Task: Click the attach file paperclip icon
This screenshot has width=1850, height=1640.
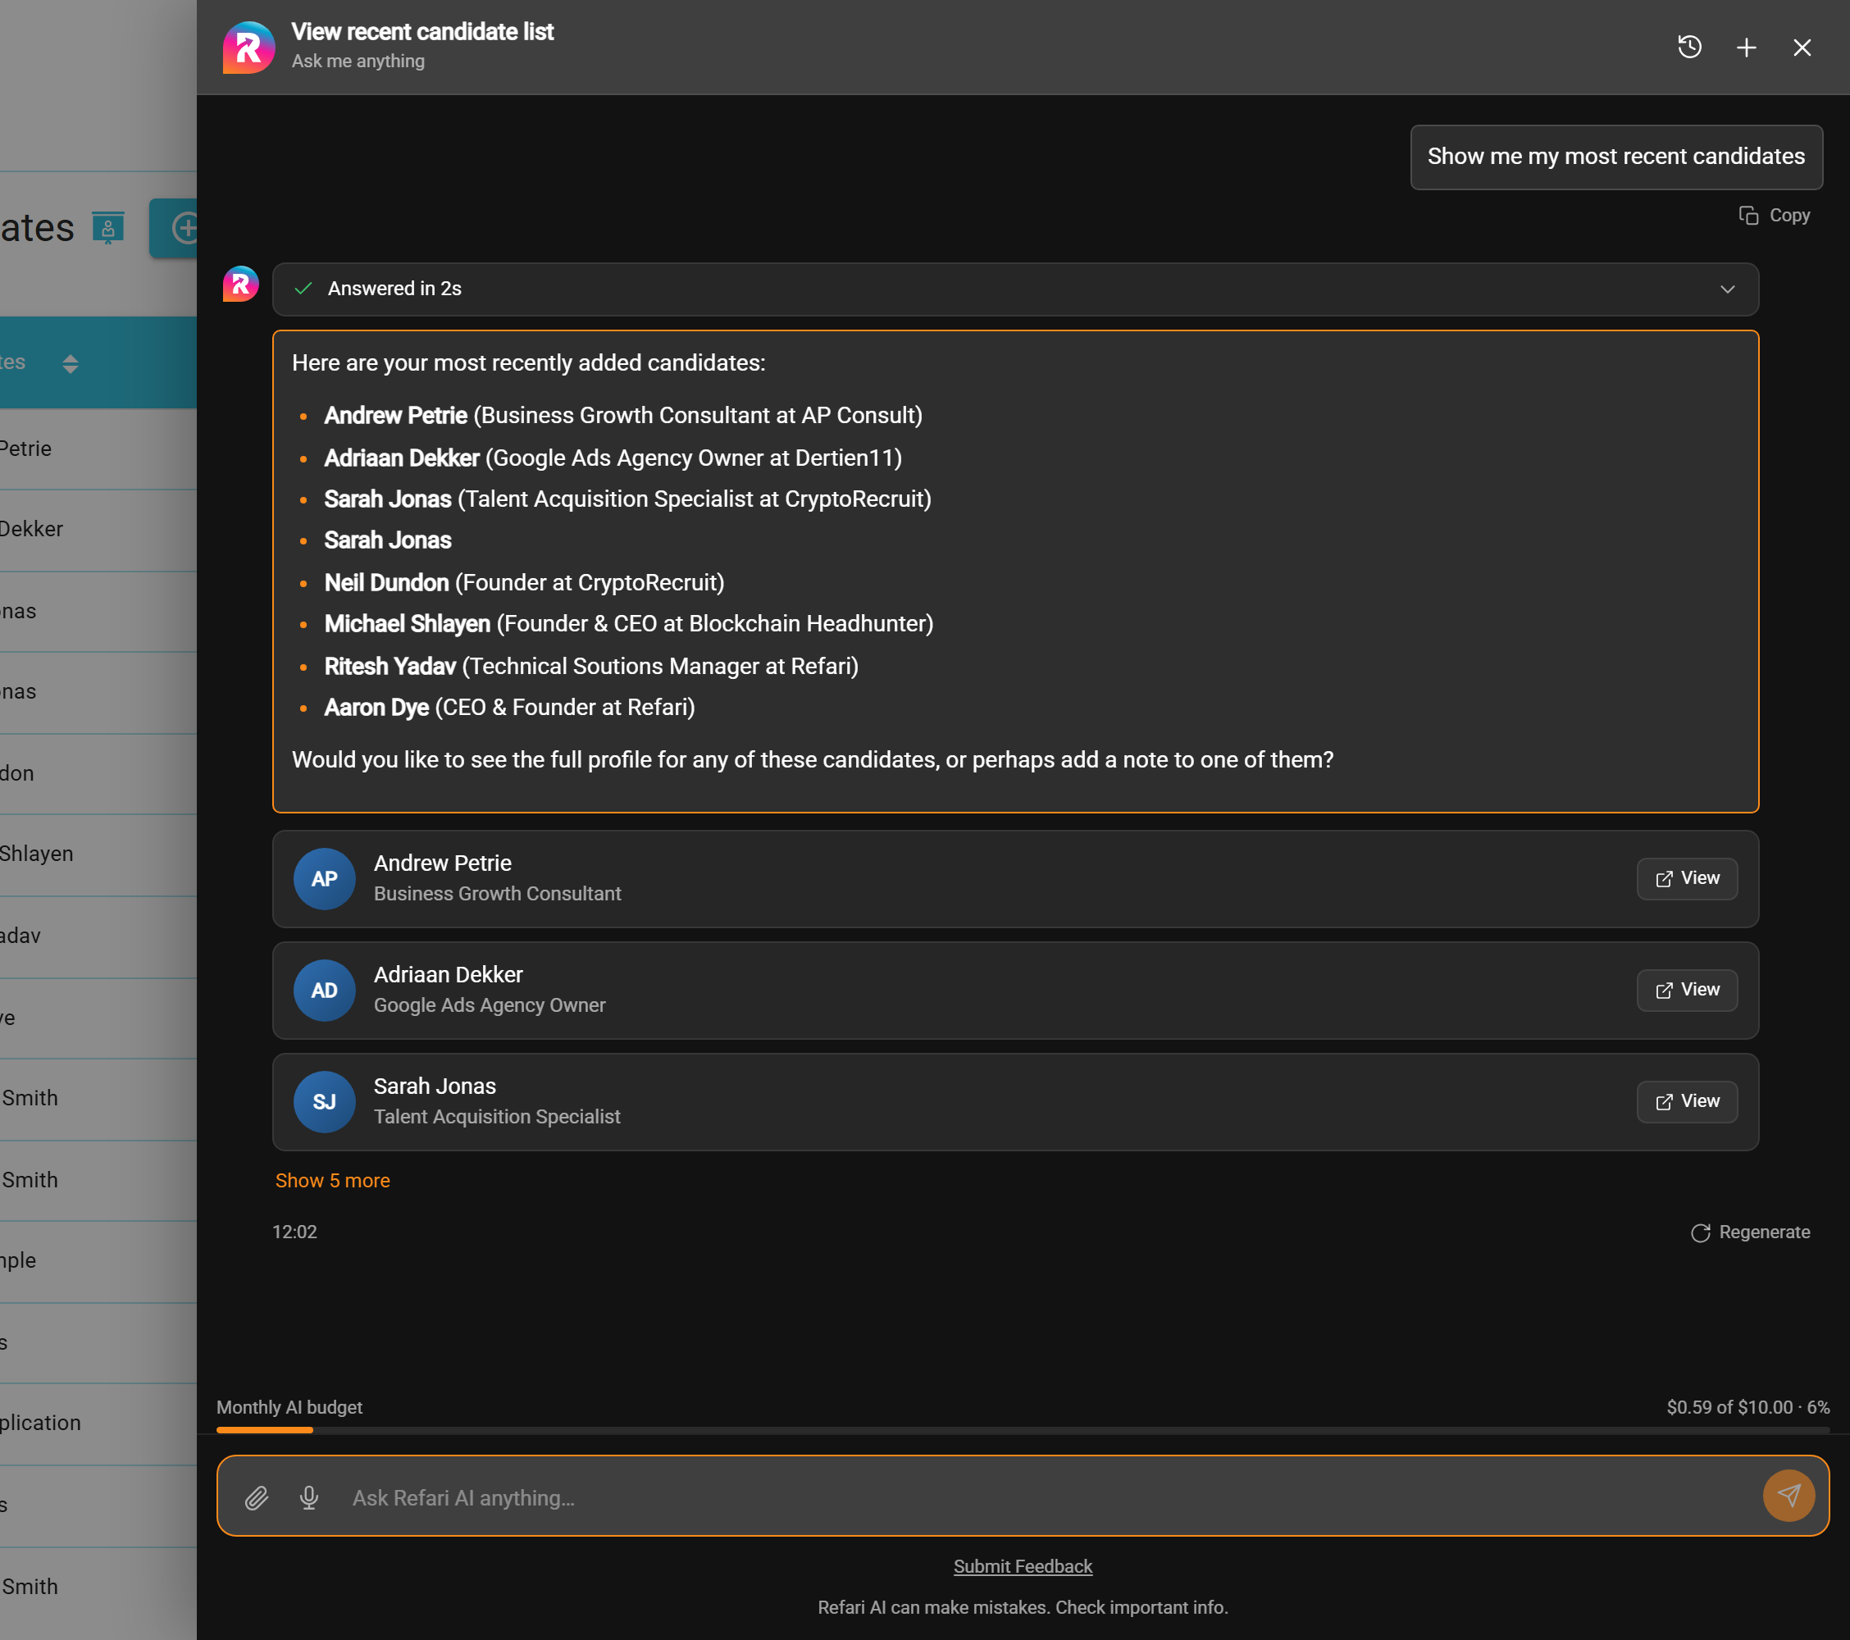Action: pos(257,1498)
